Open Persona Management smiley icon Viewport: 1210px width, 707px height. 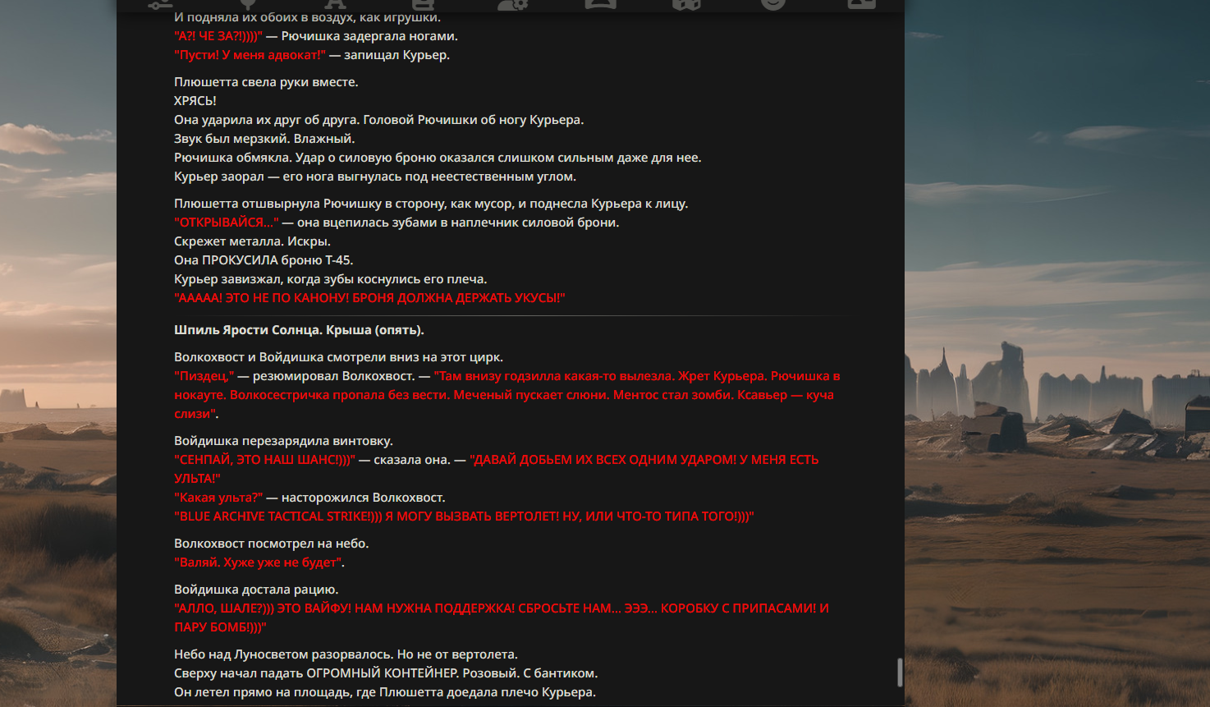coord(773,4)
